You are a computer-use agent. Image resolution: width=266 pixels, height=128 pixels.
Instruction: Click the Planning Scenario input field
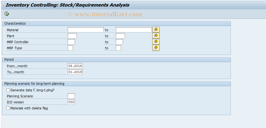point(71,96)
